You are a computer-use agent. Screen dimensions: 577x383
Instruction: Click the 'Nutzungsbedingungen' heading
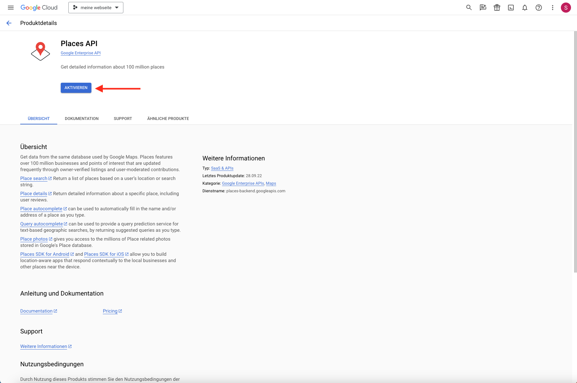click(x=52, y=364)
